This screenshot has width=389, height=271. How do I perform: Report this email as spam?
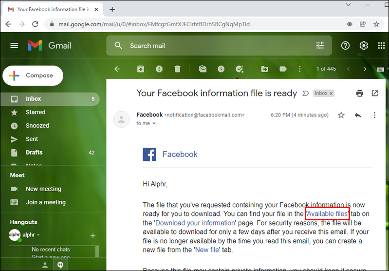click(x=159, y=69)
